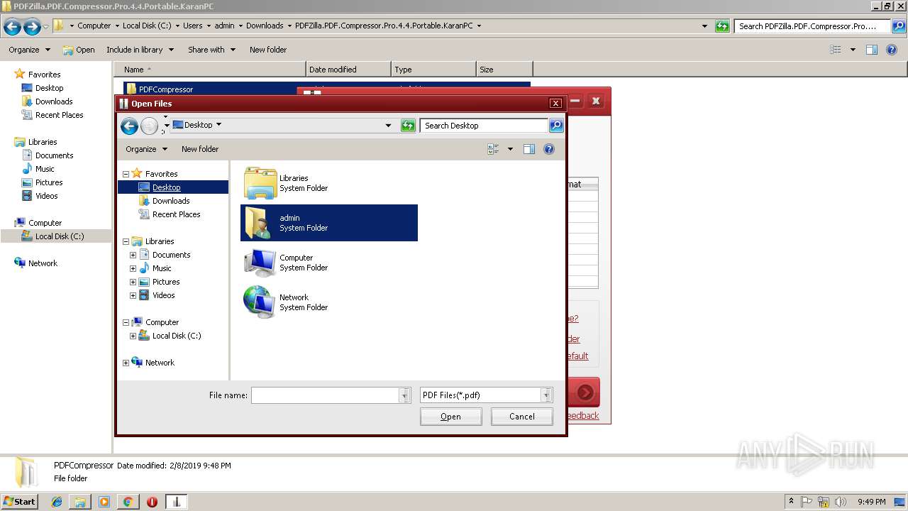
Task: Click Downloads in Explorer address breadcrumb
Action: coord(265,26)
